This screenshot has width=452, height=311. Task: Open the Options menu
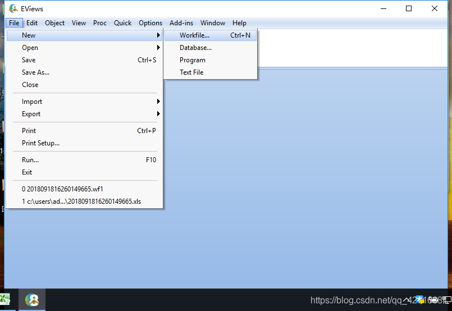tap(150, 23)
